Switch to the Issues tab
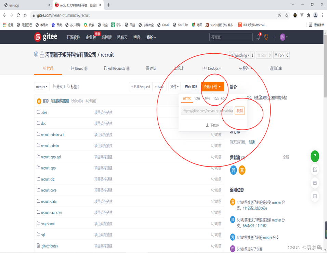This screenshot has width=327, height=253. [x=79, y=68]
